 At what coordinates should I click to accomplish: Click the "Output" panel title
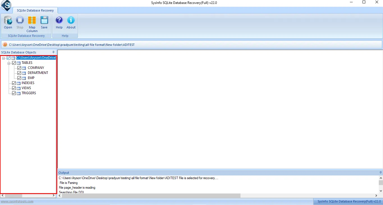pyautogui.click(x=64, y=173)
